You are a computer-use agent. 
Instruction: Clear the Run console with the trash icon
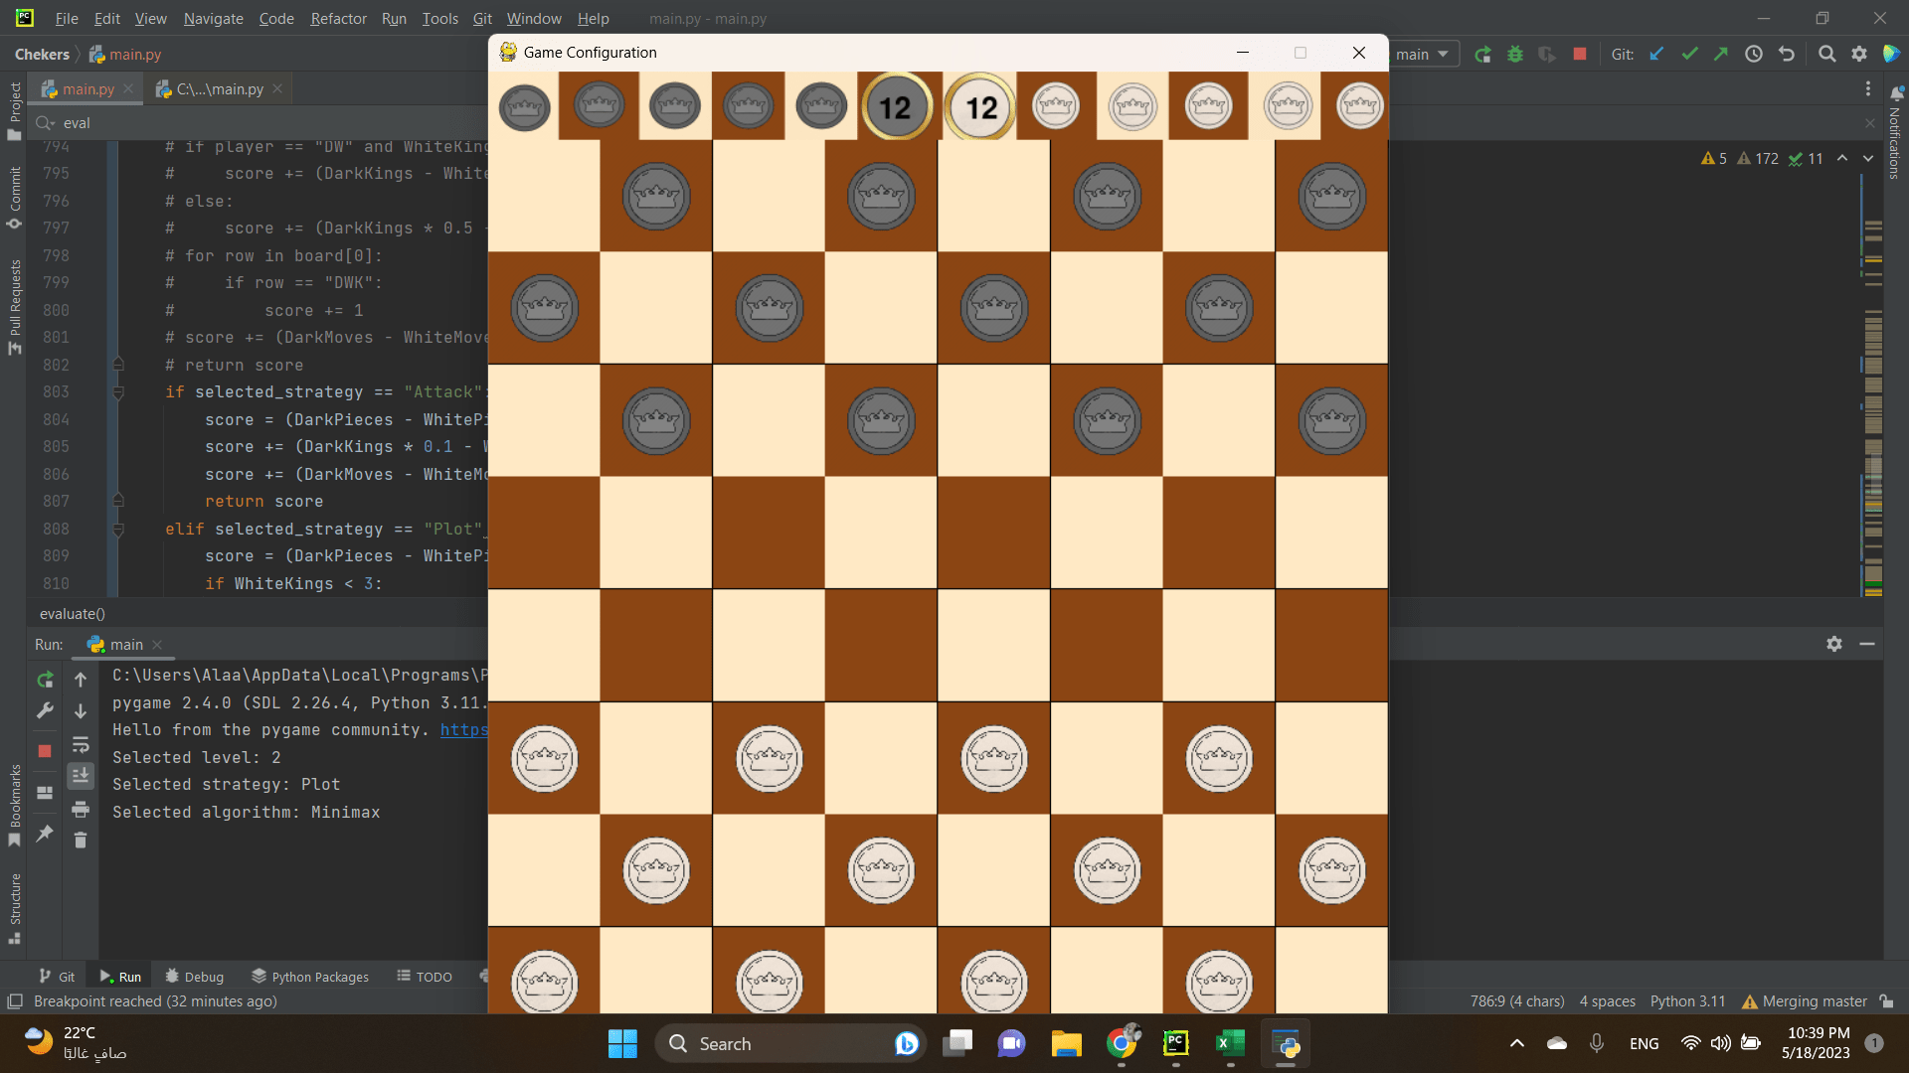click(81, 840)
